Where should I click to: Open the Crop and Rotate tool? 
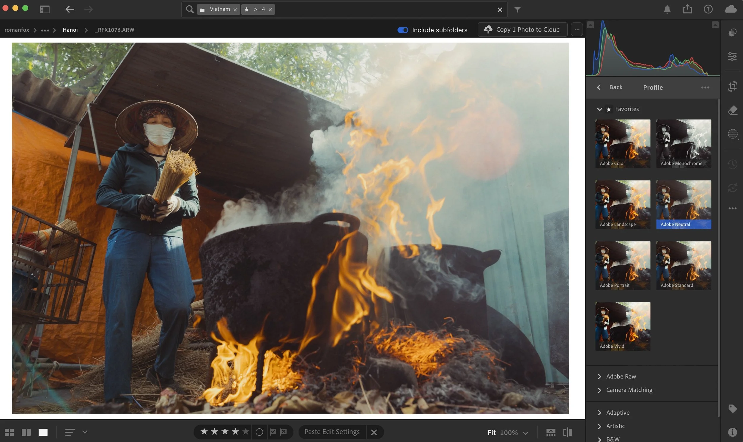pyautogui.click(x=732, y=86)
